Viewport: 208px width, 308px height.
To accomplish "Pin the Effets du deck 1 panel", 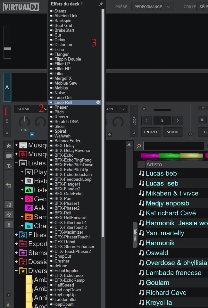I will tap(101, 4).
